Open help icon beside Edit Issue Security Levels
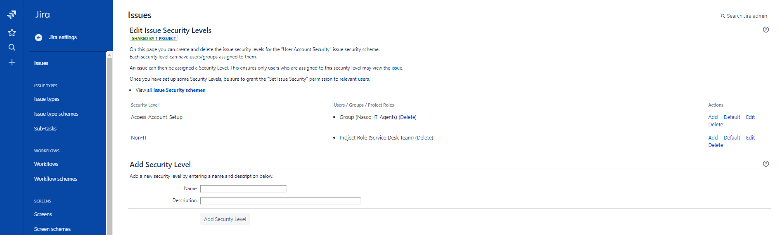This screenshot has width=782, height=235. tap(766, 30)
